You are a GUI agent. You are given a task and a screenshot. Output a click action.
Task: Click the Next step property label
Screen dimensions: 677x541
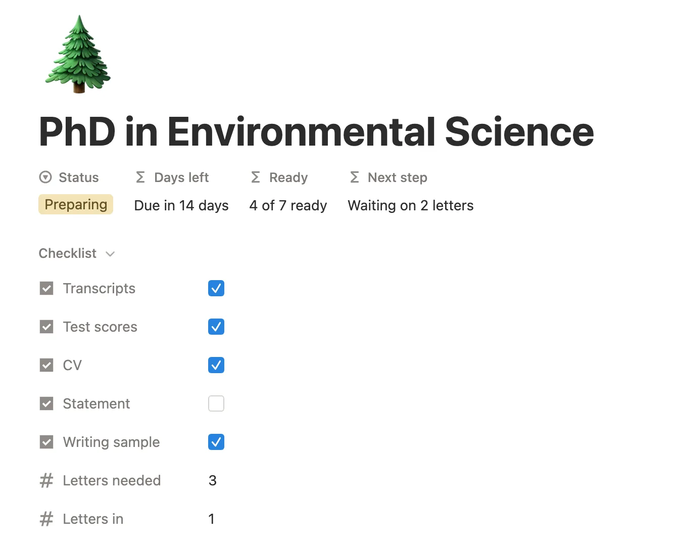click(398, 177)
